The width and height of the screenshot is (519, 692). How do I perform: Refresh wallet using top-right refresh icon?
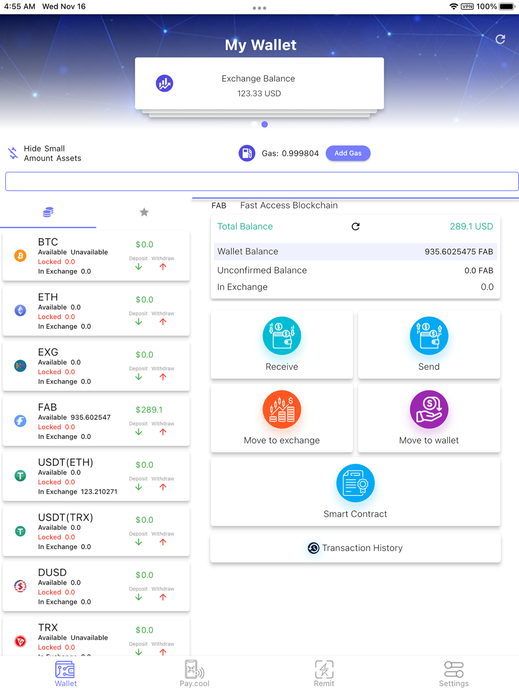click(500, 39)
